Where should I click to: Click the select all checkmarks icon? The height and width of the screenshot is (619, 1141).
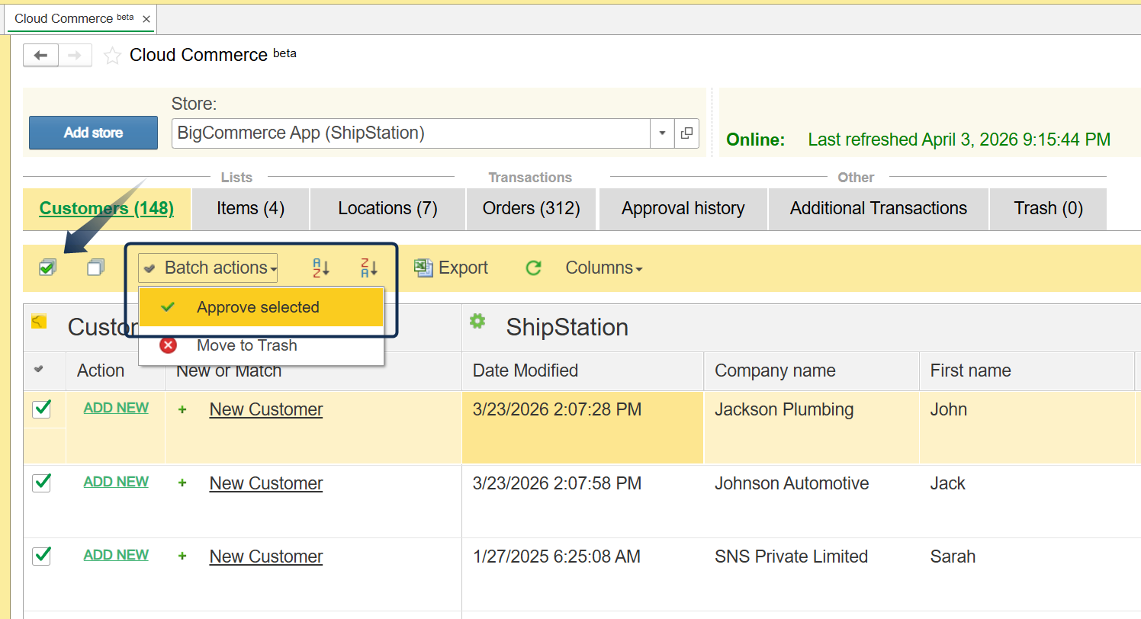pos(47,268)
